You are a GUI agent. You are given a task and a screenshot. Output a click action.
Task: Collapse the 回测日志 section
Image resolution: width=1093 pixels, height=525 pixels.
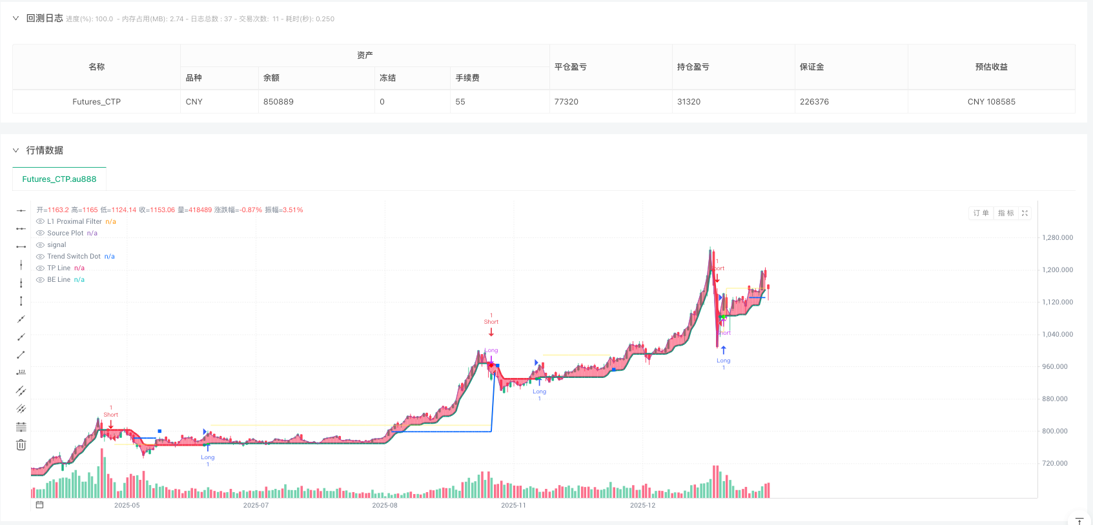(16, 19)
